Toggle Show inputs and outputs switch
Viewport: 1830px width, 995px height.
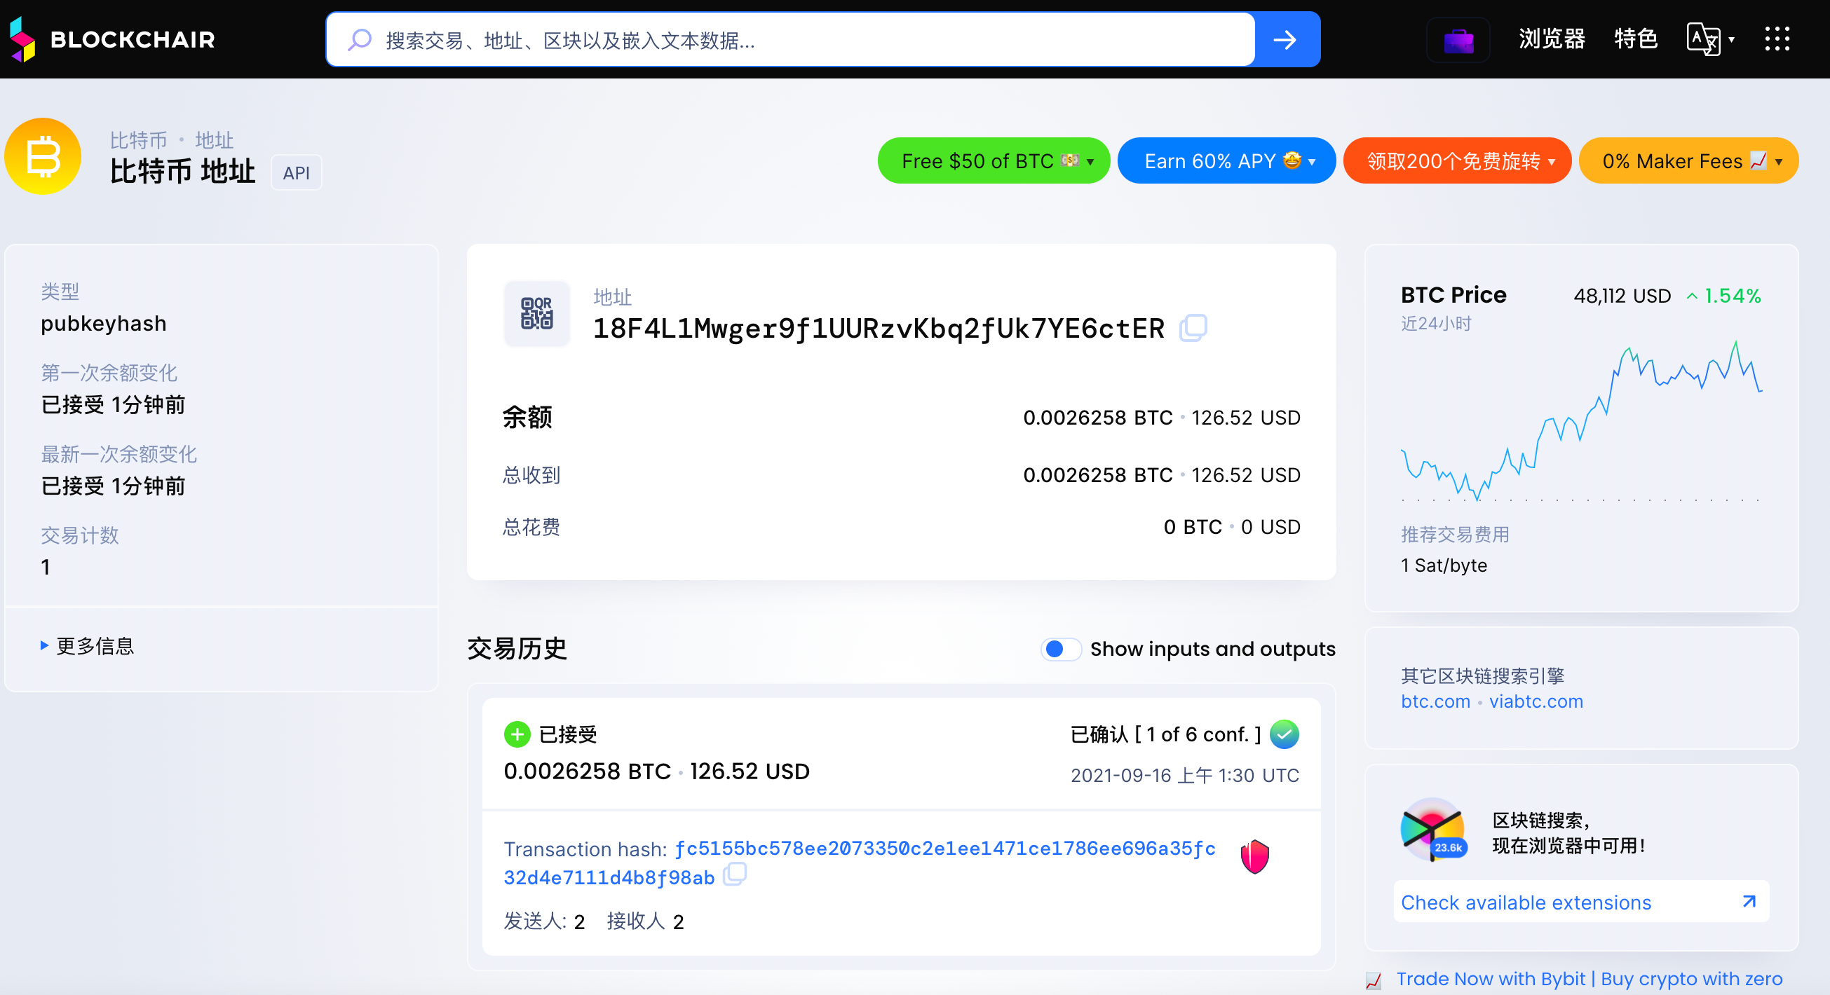pyautogui.click(x=1060, y=649)
